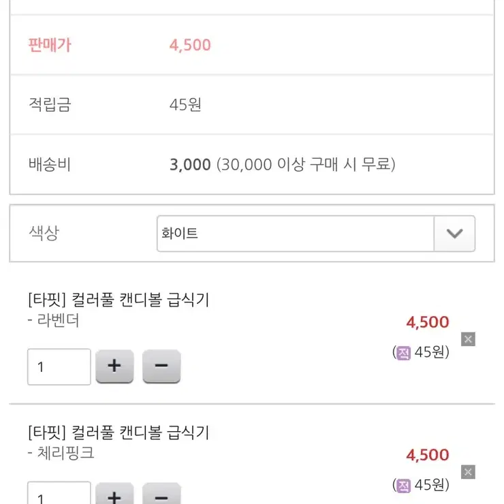Click the purple 적 points icon for 라벤더
Viewport: 504px width, 504px height.
coord(403,353)
